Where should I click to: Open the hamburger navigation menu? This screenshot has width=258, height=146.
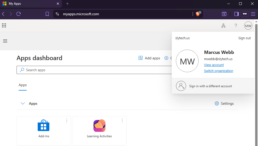(5, 41)
